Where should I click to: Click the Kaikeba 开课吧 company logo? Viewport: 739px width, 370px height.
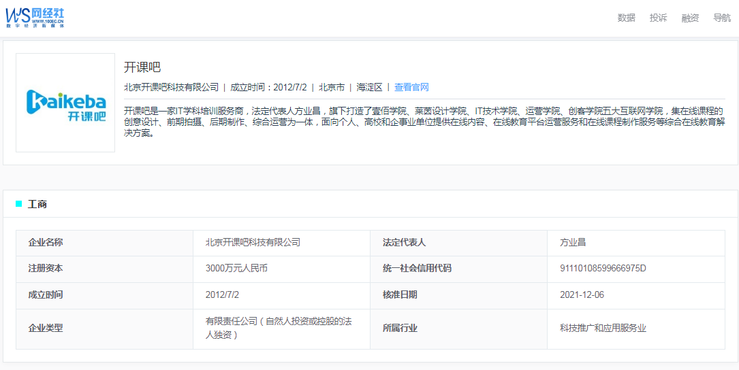[x=65, y=103]
